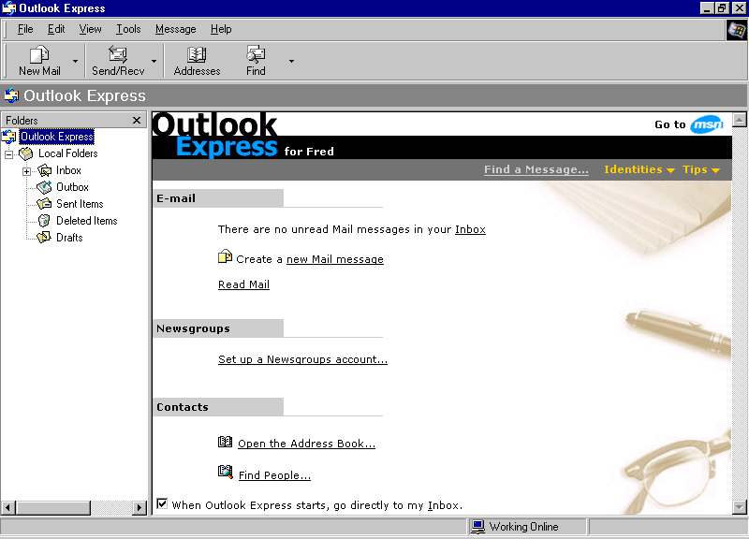The width and height of the screenshot is (749, 539).
Task: Click the toolbar drag handle beside File
Action: (5, 30)
